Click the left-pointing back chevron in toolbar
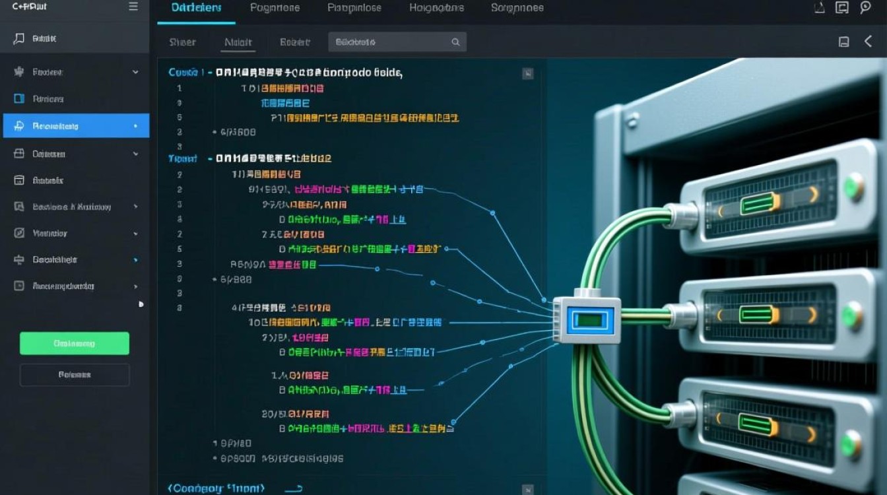This screenshot has height=495, width=887. [868, 42]
